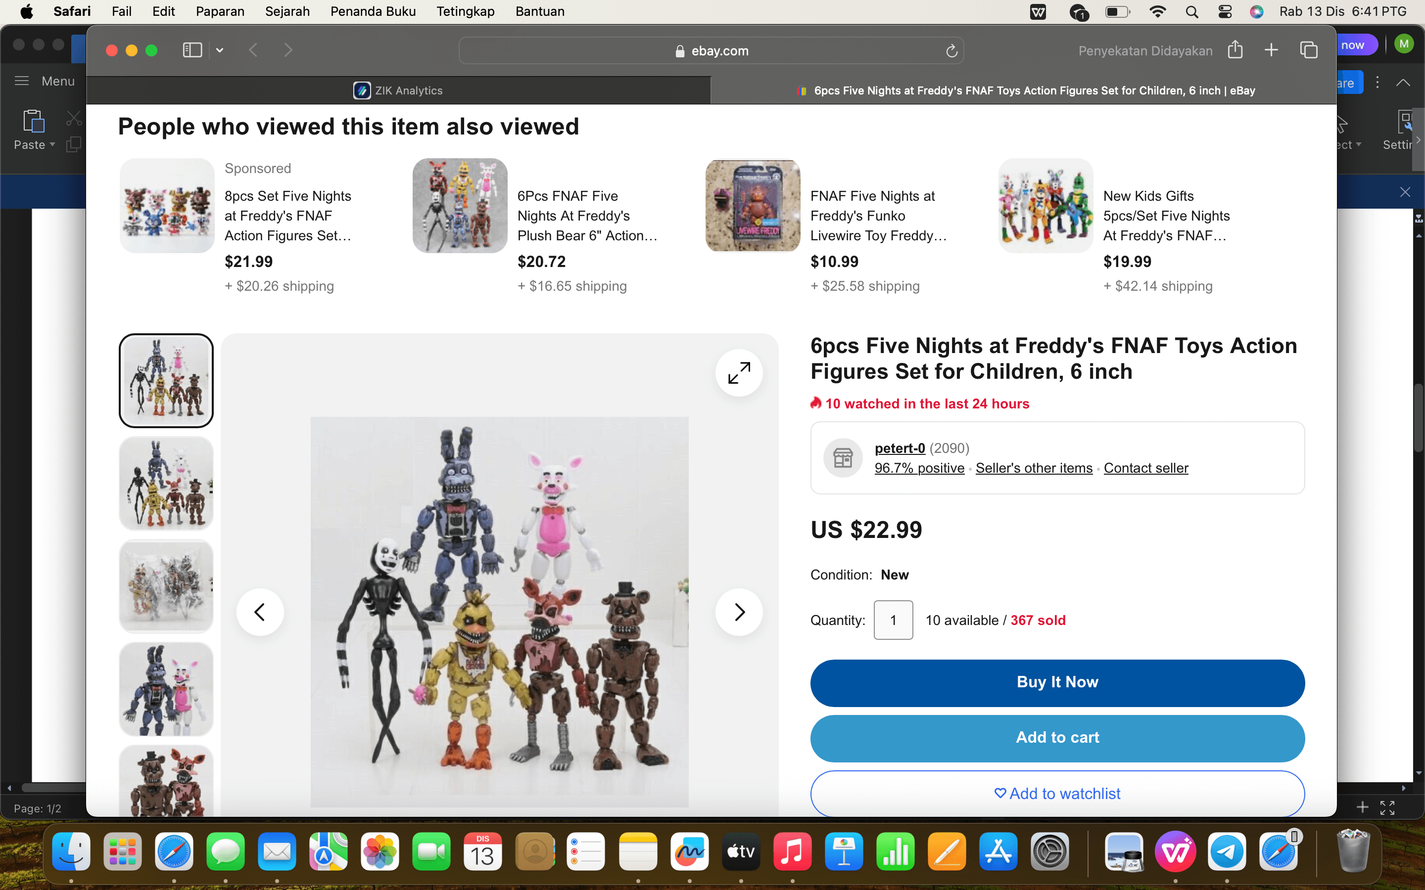The height and width of the screenshot is (890, 1425).
Task: Show next product image with right arrow
Action: [738, 612]
